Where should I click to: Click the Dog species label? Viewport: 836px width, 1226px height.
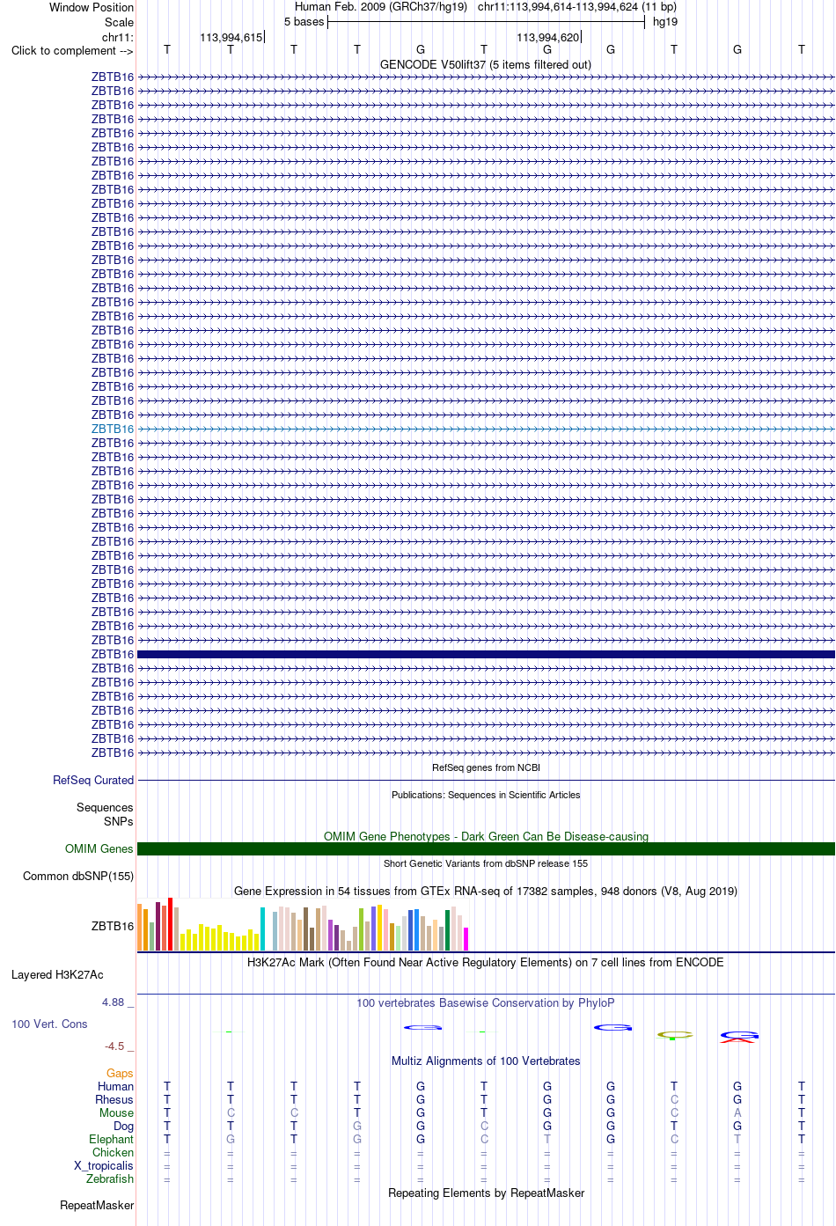pos(123,1126)
